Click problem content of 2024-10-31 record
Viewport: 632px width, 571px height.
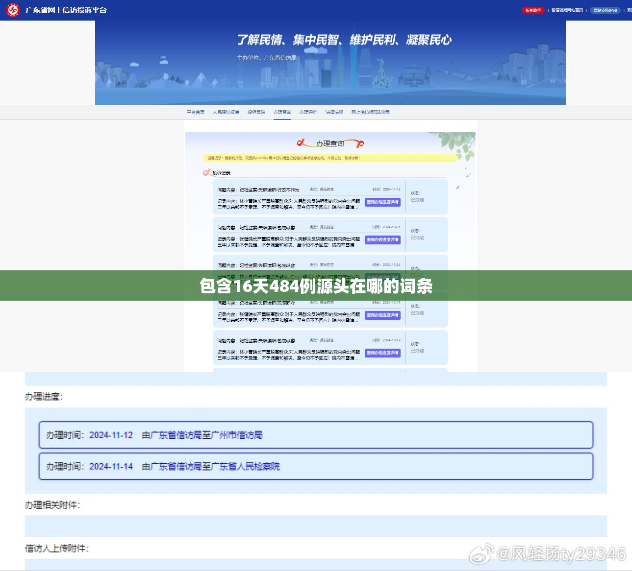256,228
